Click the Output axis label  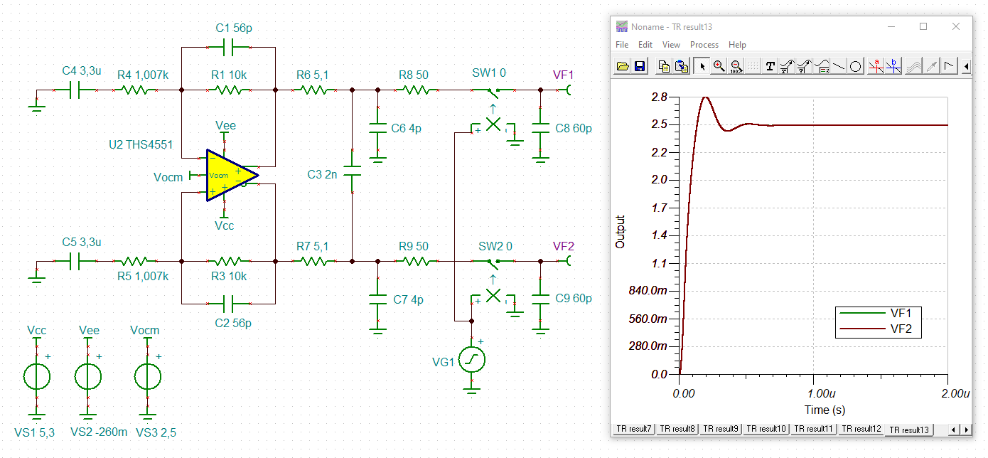coord(621,232)
